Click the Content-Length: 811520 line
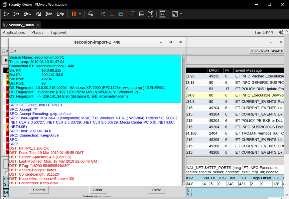The image size is (289, 199). pos(34,174)
